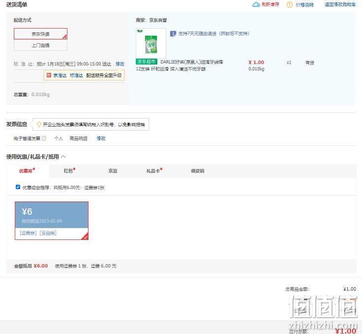Uncheck the 优惠组合推荐 checkbox
The width and height of the screenshot is (362, 334).
(18, 187)
